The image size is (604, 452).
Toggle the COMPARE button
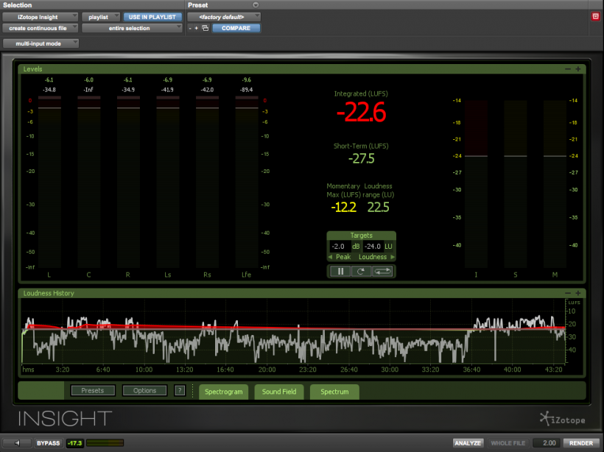tap(236, 28)
